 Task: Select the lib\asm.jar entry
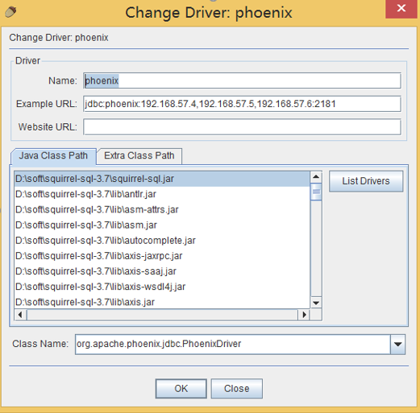(x=162, y=225)
